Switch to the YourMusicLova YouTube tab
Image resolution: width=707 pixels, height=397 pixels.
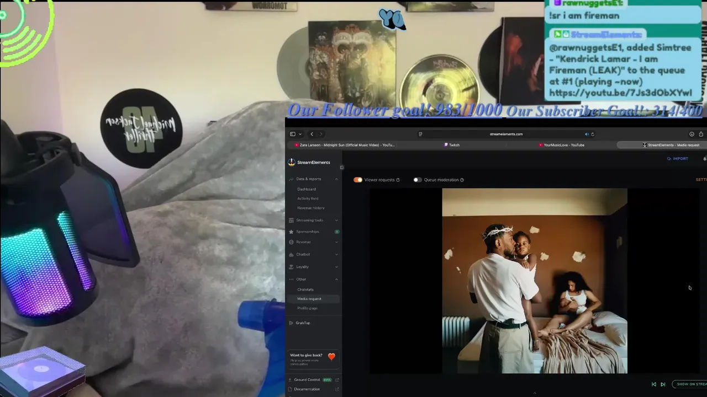[x=561, y=145]
